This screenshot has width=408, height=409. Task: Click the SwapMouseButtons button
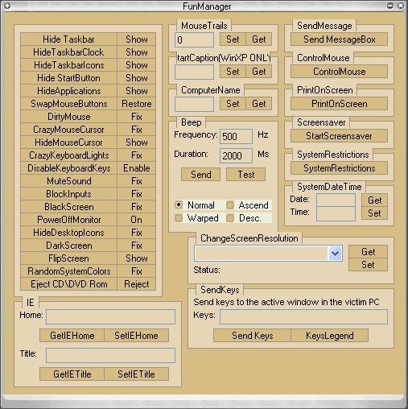pyautogui.click(x=68, y=104)
